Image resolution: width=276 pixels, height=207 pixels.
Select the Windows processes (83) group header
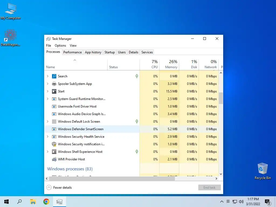(70, 169)
